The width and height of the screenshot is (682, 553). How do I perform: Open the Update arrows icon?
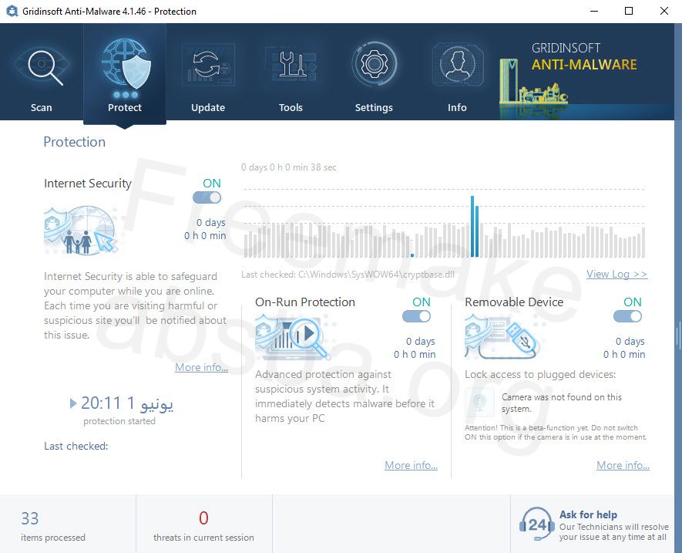208,65
